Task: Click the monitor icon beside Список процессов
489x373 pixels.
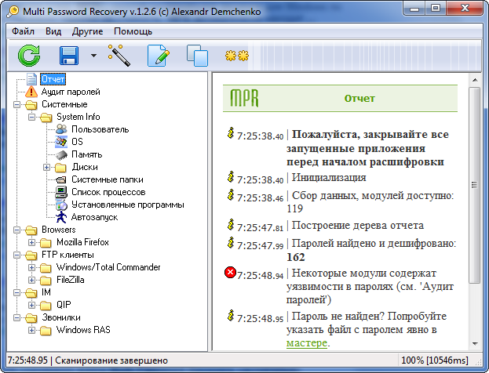Action: point(61,192)
